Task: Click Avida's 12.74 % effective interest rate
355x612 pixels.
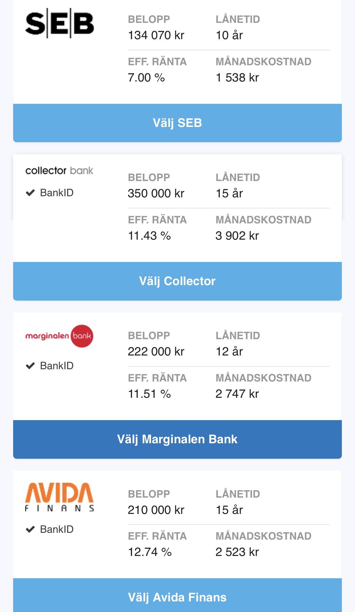Action: pyautogui.click(x=149, y=552)
